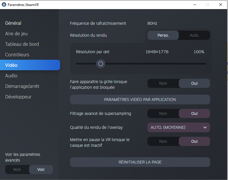Open the Audio settings tab

point(11,76)
